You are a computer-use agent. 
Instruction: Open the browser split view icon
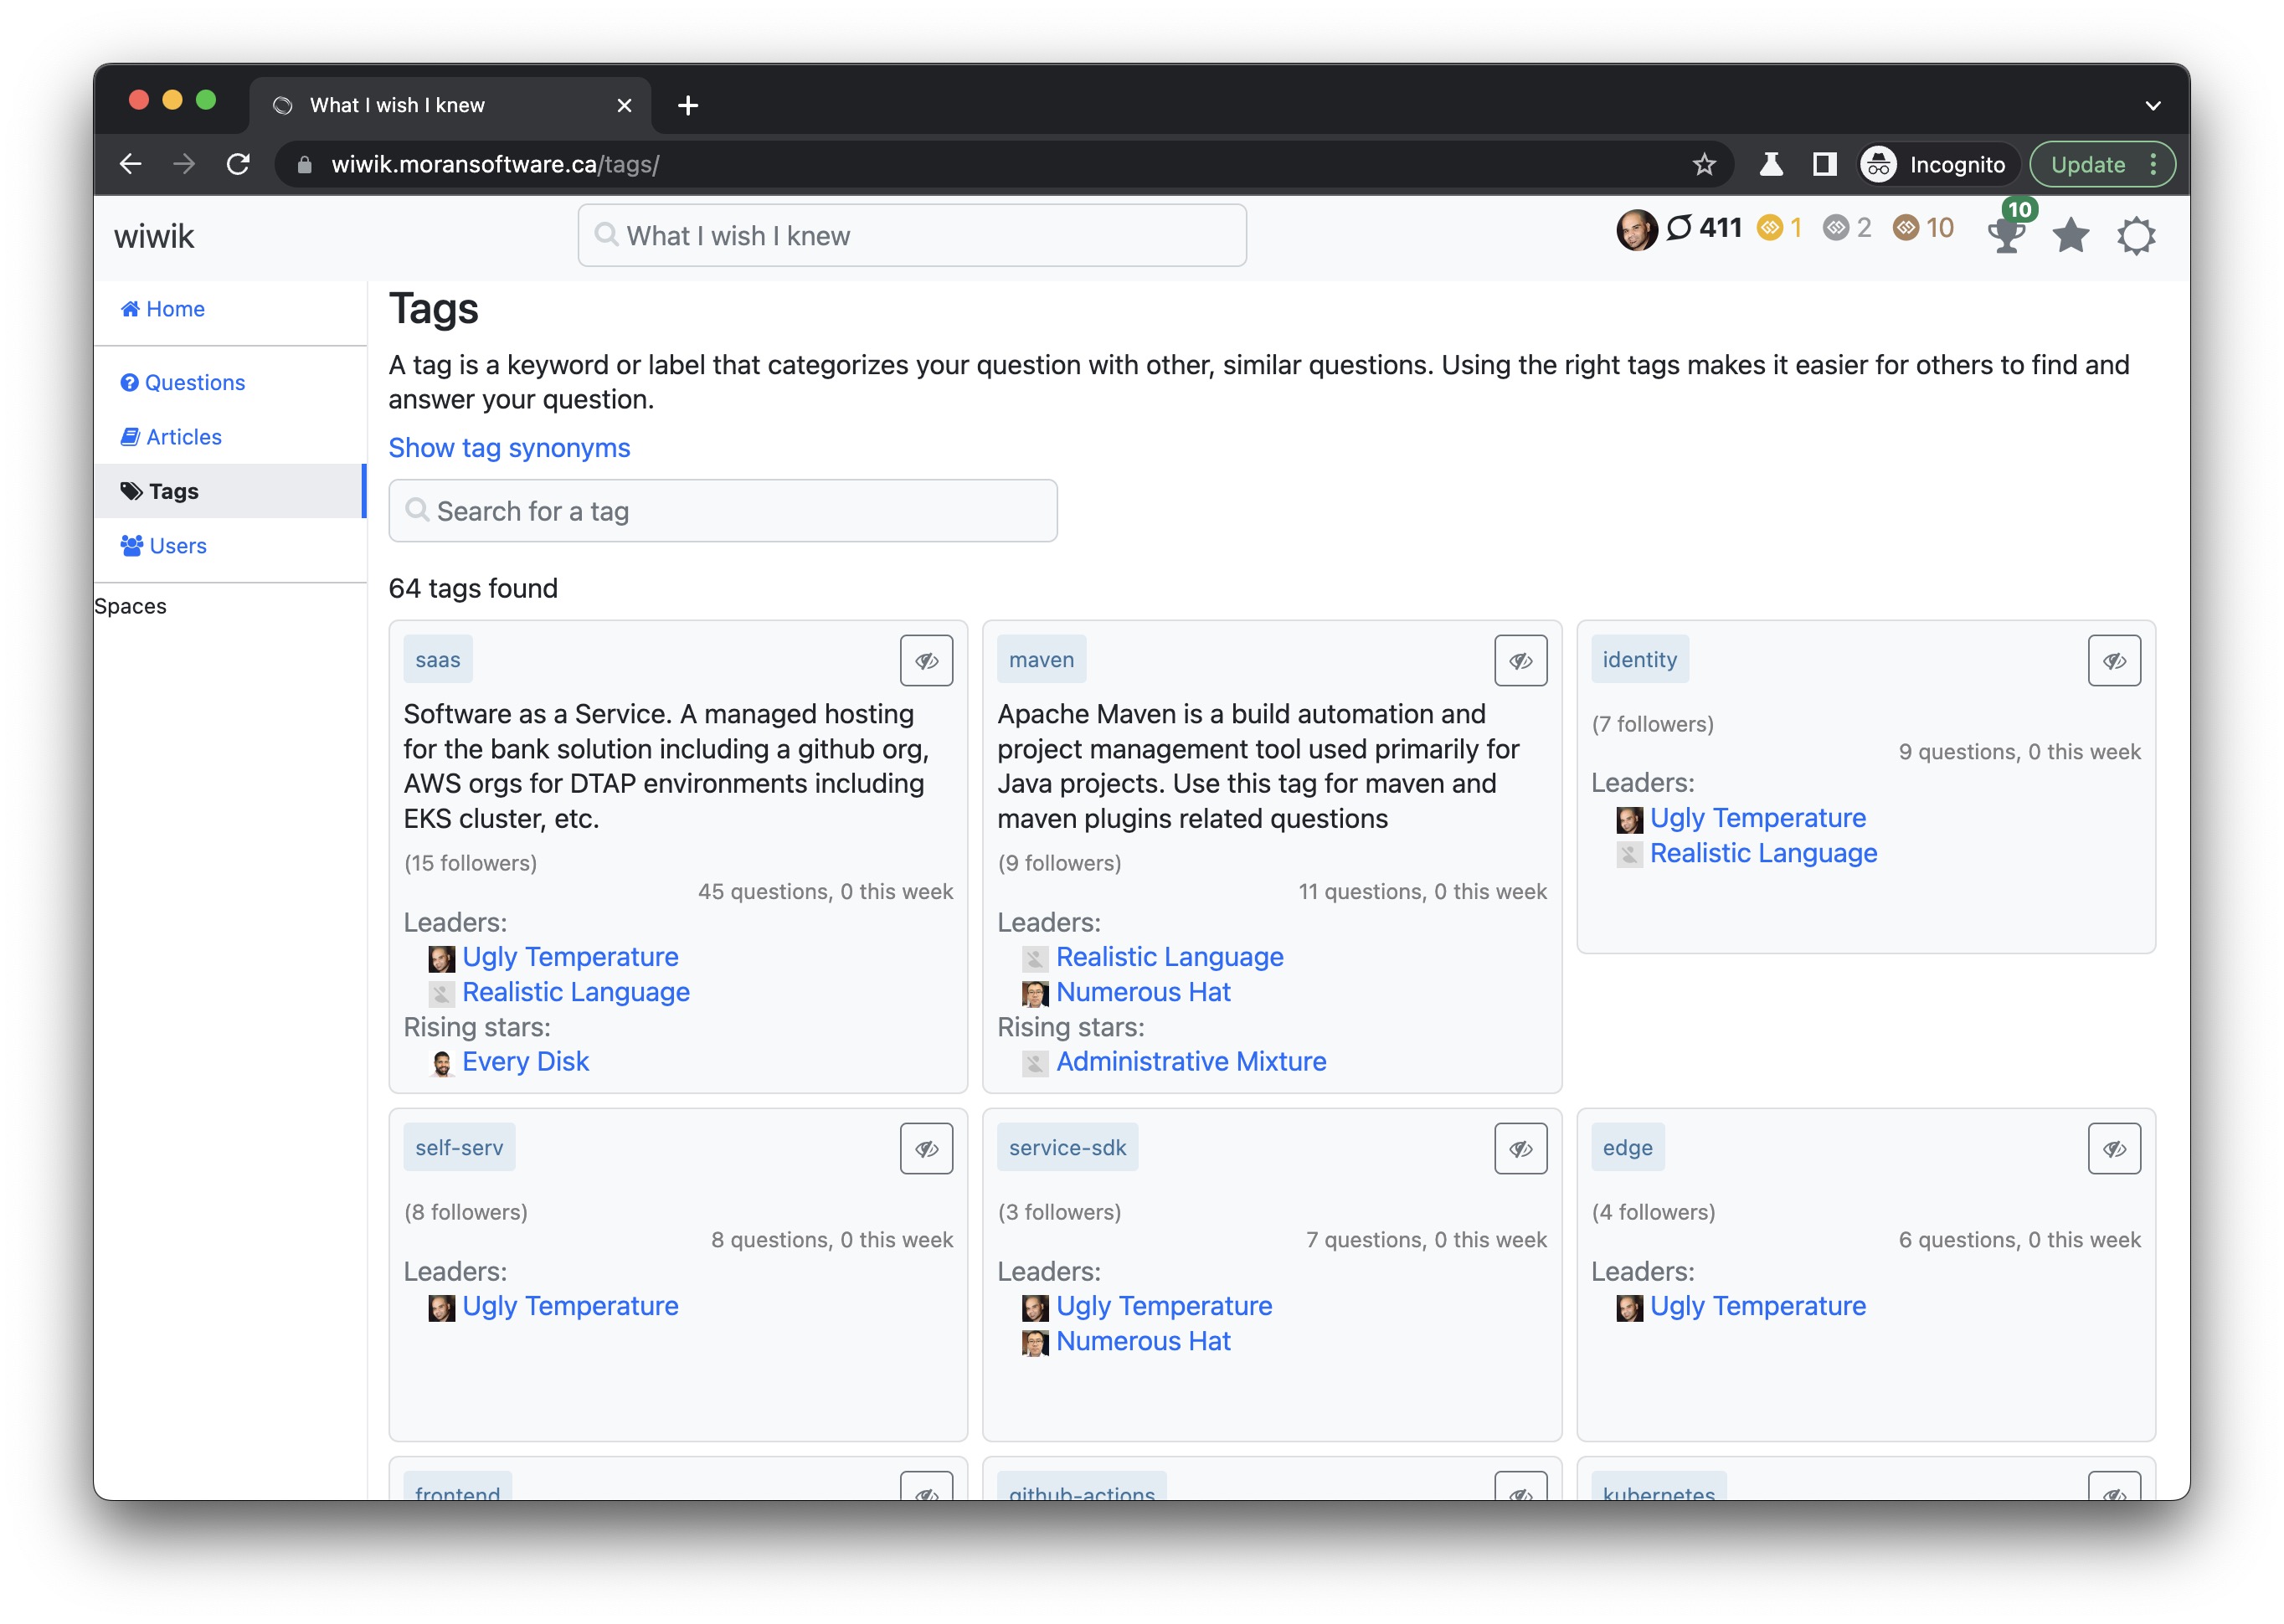point(1824,164)
